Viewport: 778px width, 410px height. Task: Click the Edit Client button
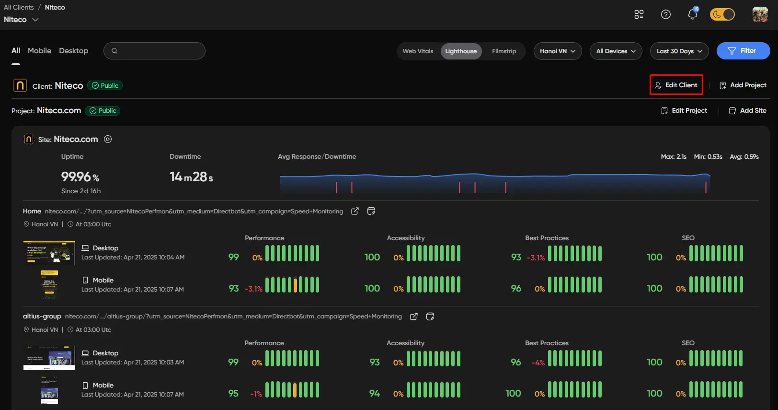[x=676, y=85]
